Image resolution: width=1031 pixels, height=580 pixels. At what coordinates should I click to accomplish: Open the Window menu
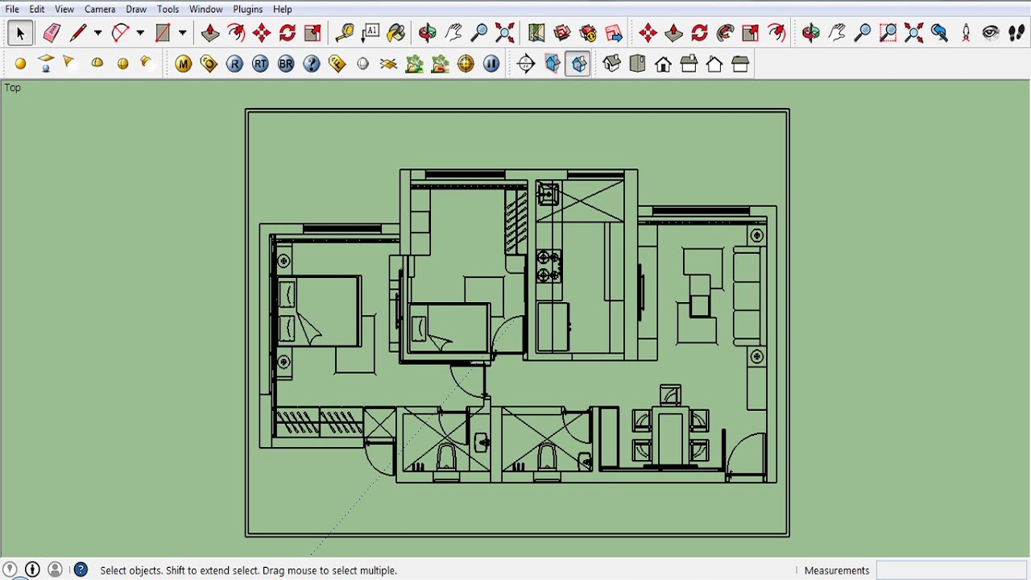pyautogui.click(x=205, y=9)
